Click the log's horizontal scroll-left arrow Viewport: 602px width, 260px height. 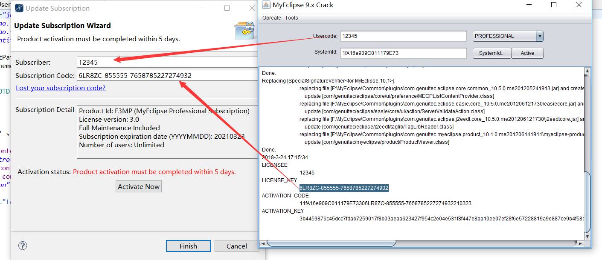[263, 244]
